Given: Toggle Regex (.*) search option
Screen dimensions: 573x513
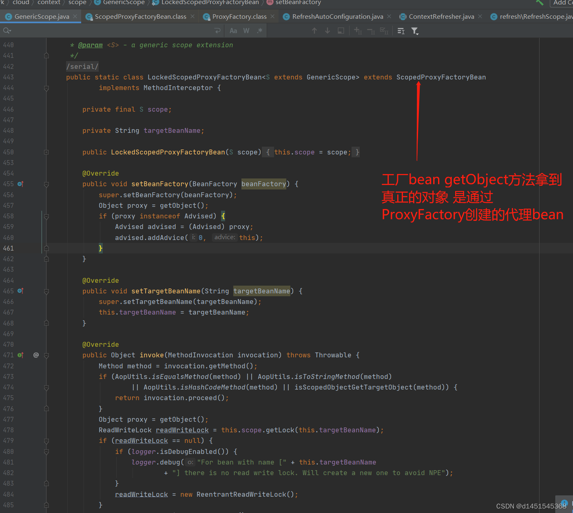Looking at the screenshot, I should click(259, 31).
